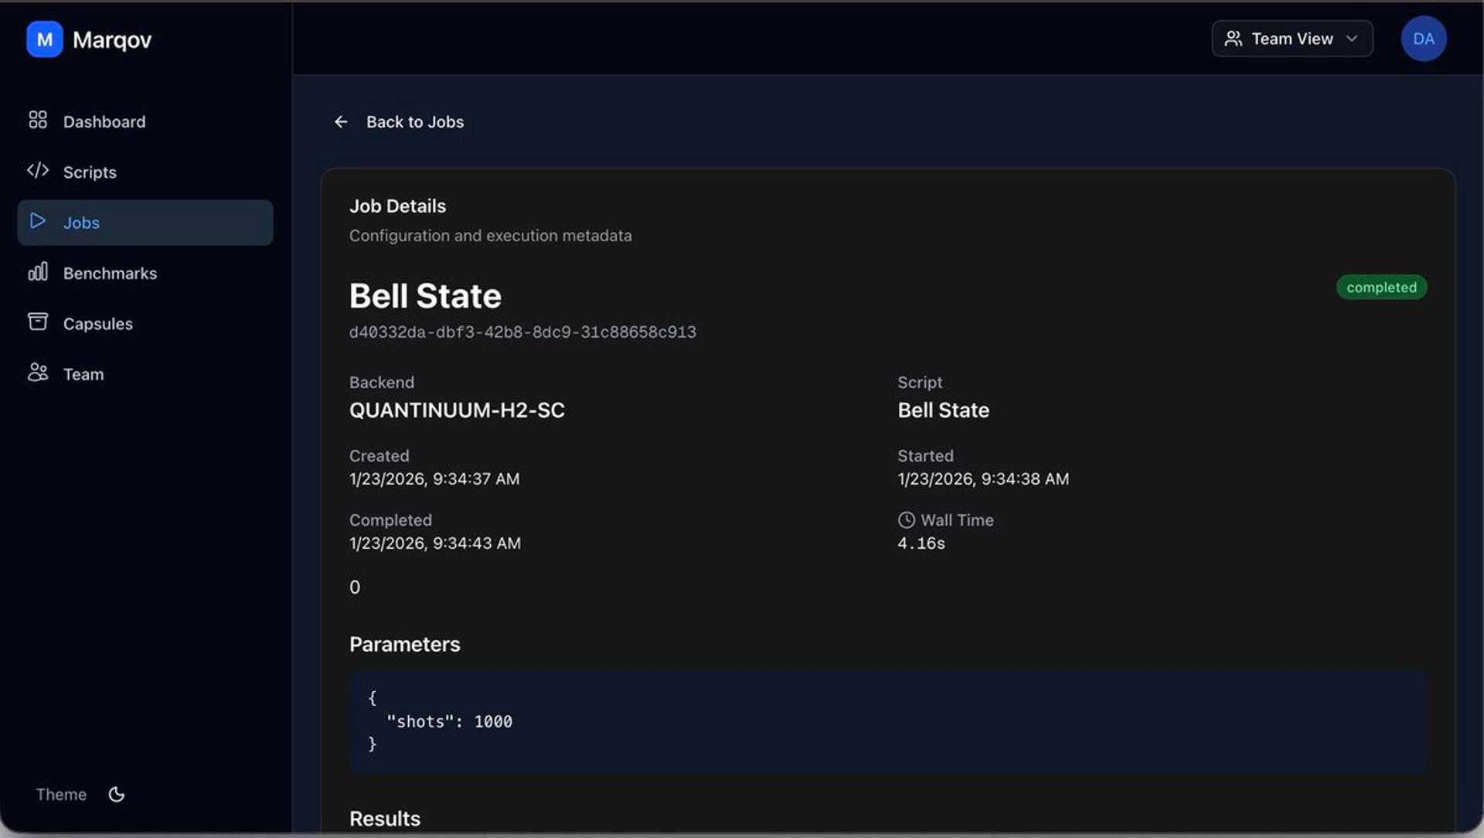Click the Parameters JSON code block
This screenshot has height=838, width=1484.
[x=887, y=721]
